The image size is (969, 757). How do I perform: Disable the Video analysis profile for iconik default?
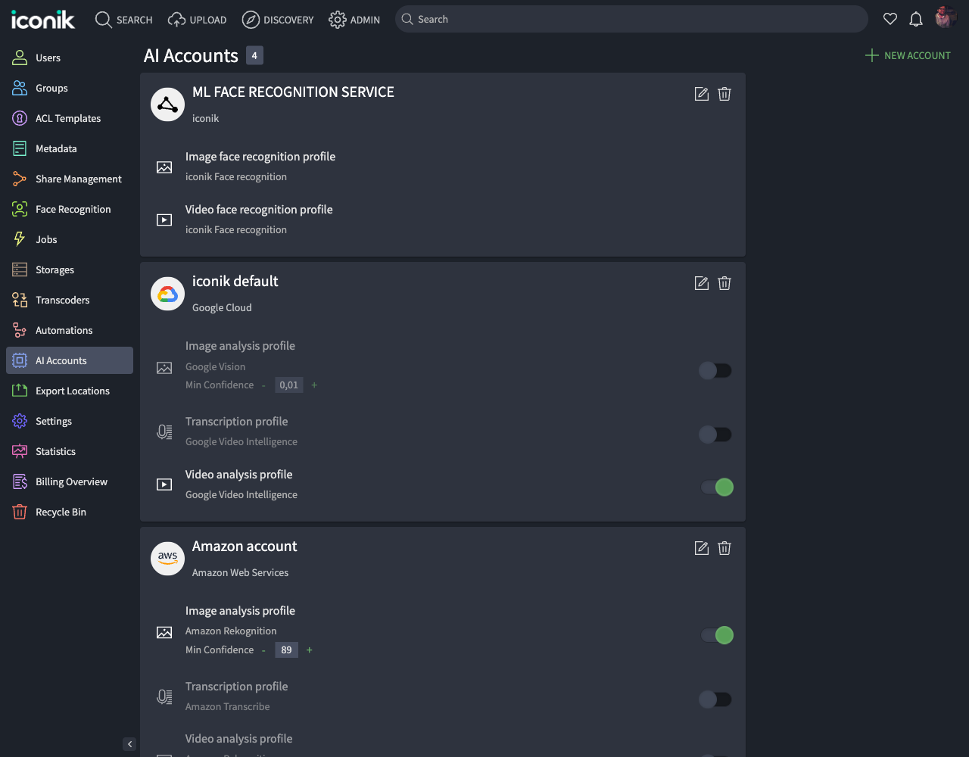[715, 487]
